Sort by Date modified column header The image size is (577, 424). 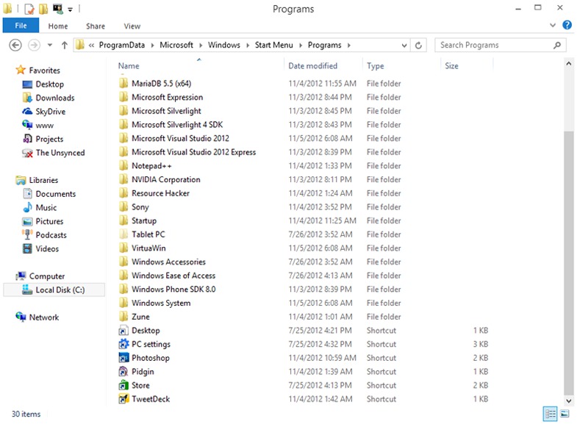(313, 66)
